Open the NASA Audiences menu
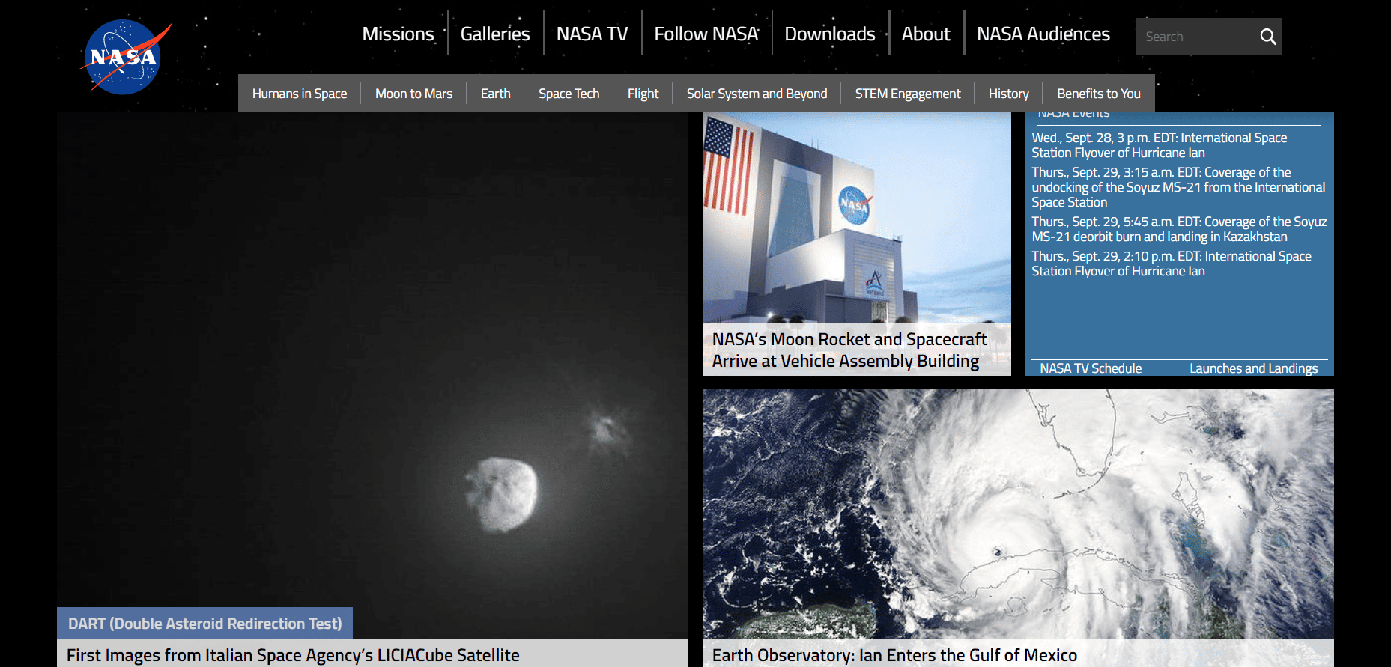The width and height of the screenshot is (1391, 667). (1043, 34)
